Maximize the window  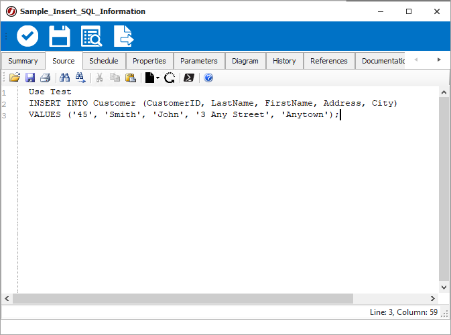409,11
